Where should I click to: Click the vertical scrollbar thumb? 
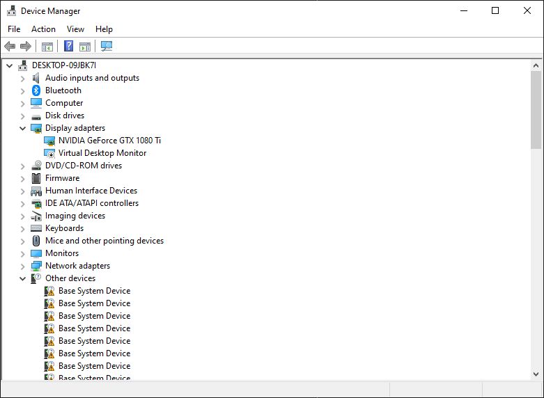pyautogui.click(x=536, y=110)
